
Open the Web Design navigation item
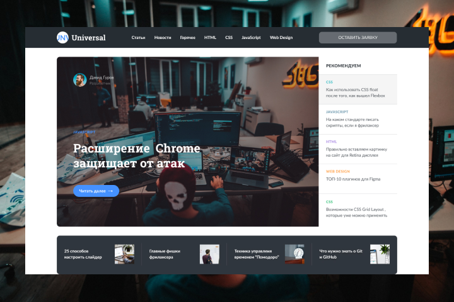coord(281,38)
